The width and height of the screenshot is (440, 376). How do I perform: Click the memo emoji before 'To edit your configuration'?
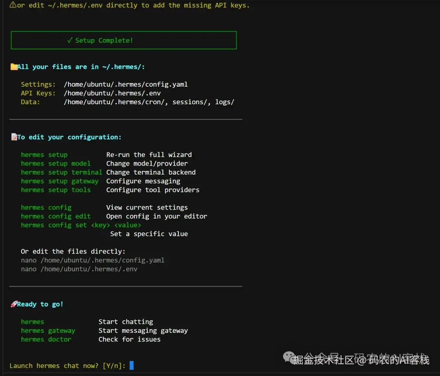pos(14,137)
